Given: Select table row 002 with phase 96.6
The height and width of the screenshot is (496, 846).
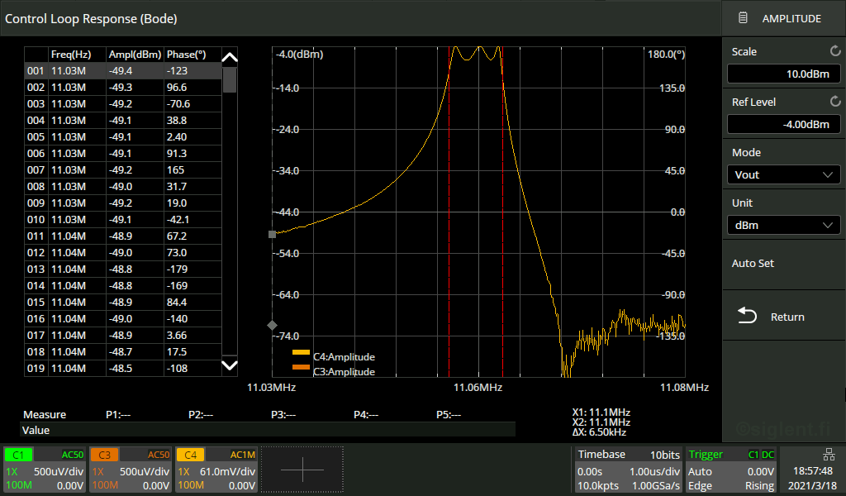Looking at the screenshot, I should pos(123,88).
